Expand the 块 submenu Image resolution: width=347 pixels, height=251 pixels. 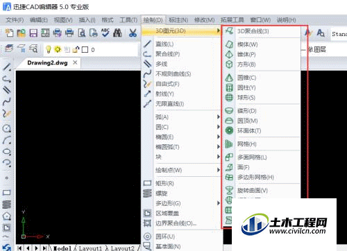point(181,157)
